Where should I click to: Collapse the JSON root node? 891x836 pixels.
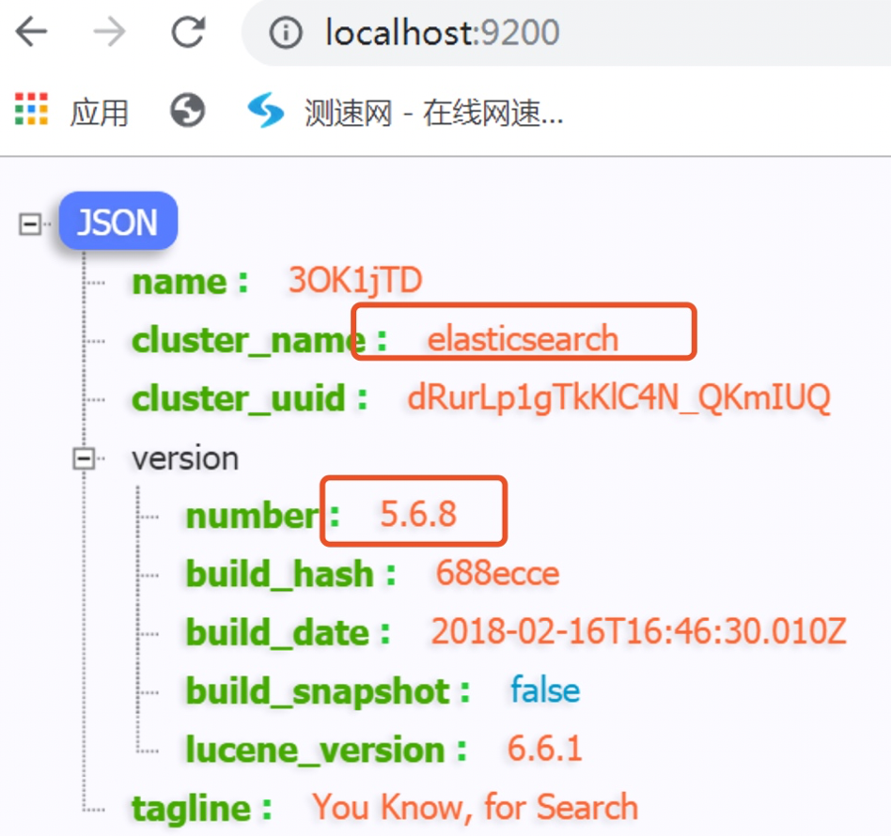click(29, 224)
